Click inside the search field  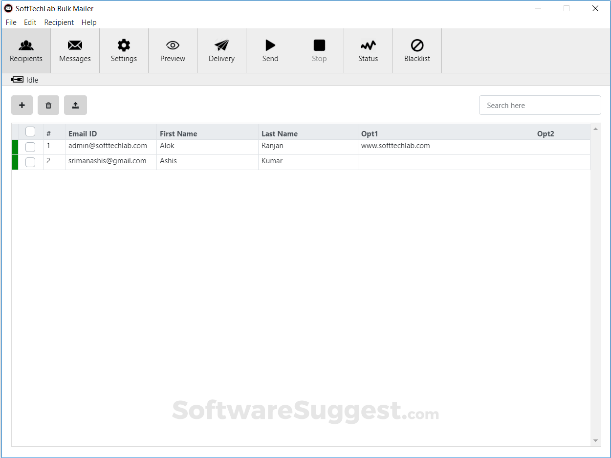540,105
